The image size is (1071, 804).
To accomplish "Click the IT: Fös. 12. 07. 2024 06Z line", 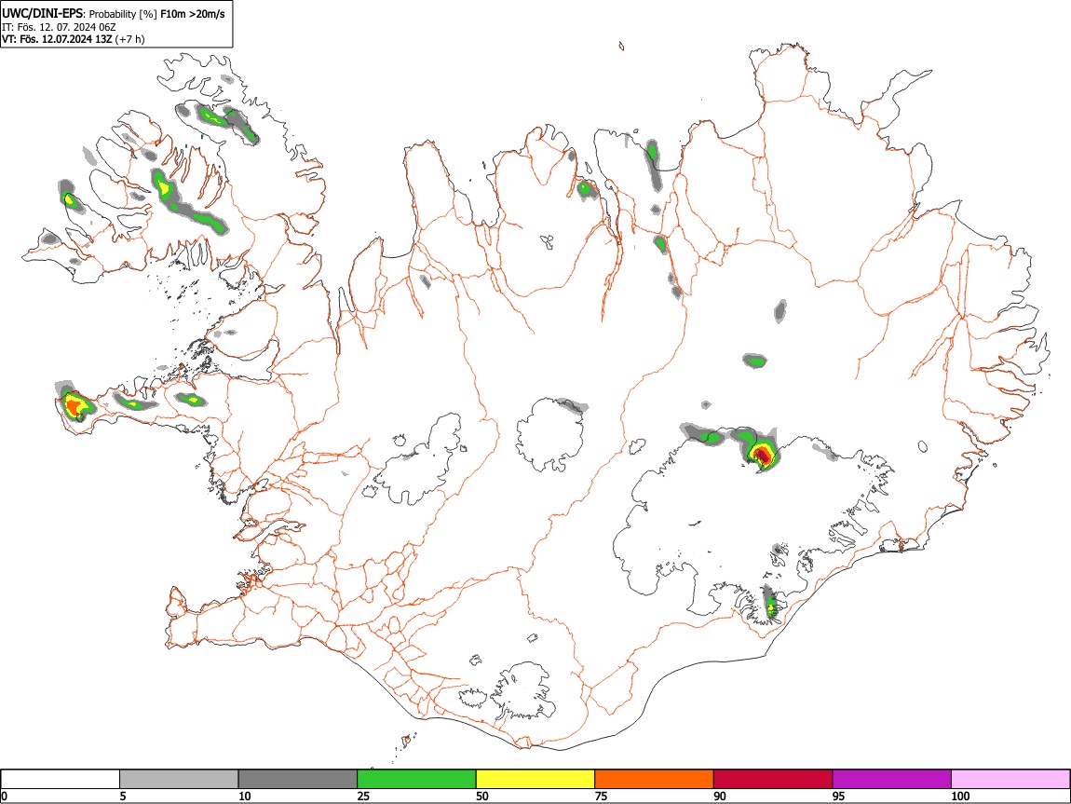I will coord(59,27).
